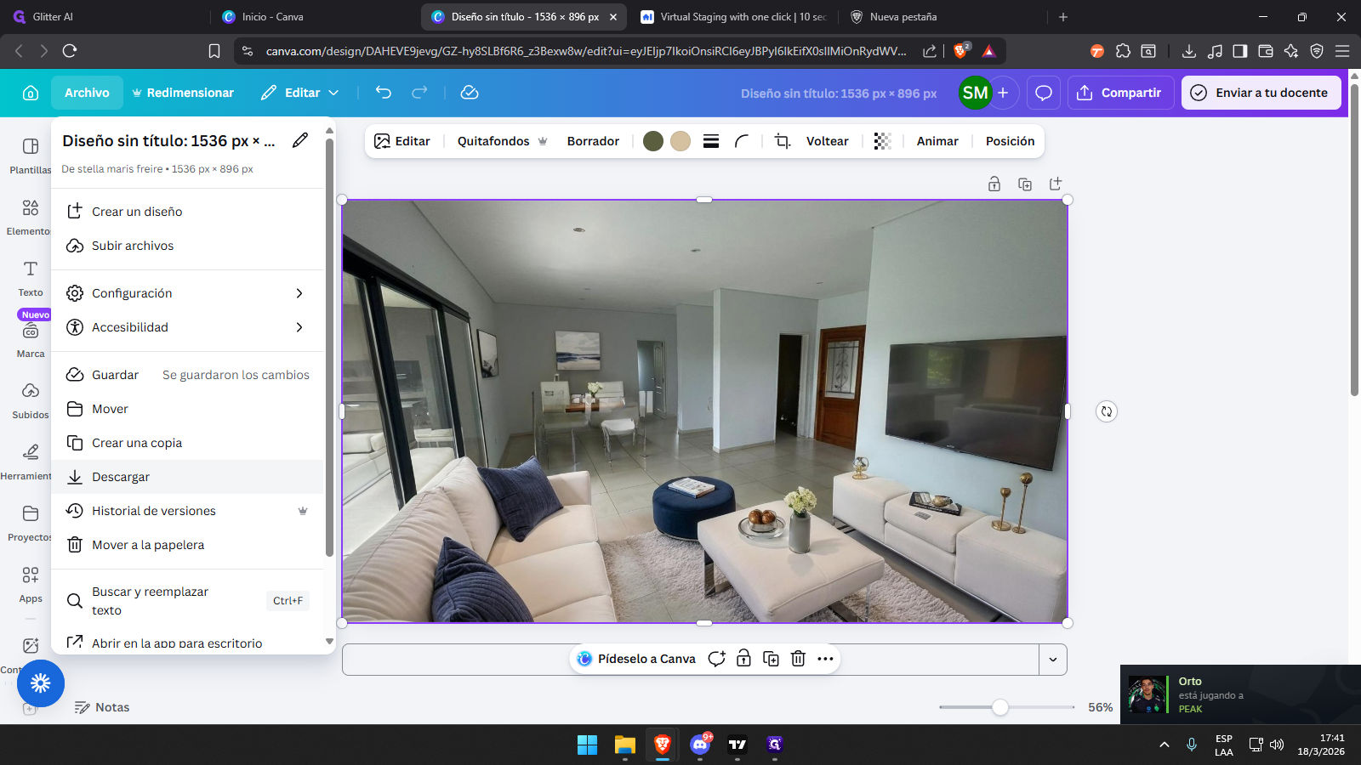
Task: Click the trash icon below the canvas
Action: point(798,659)
